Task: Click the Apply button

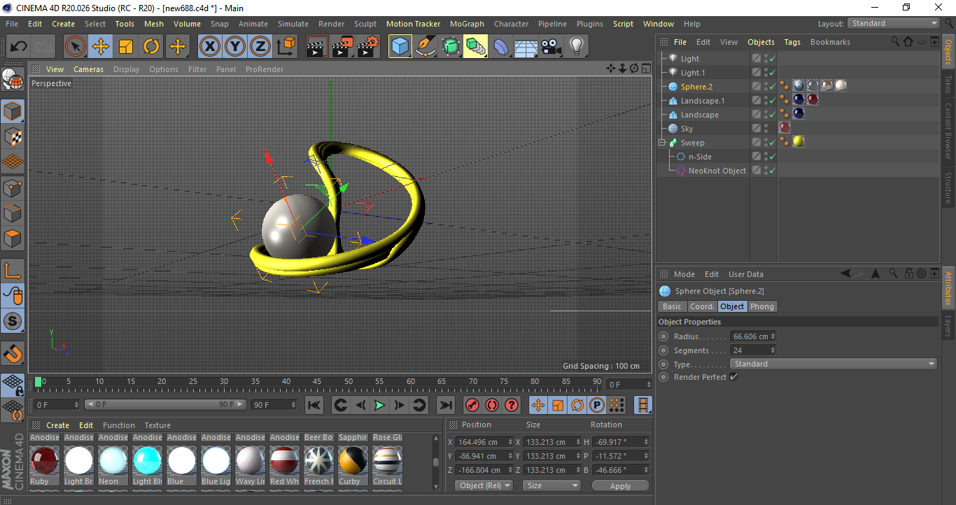Action: coord(621,485)
